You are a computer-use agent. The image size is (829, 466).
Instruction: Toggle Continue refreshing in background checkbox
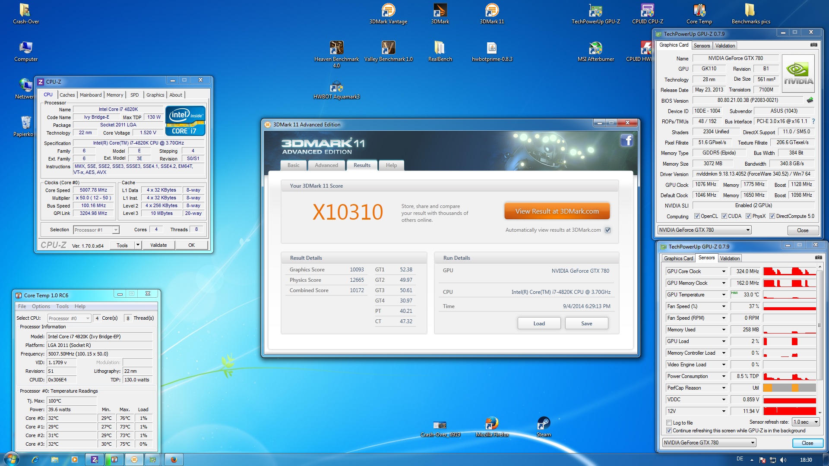coord(669,431)
